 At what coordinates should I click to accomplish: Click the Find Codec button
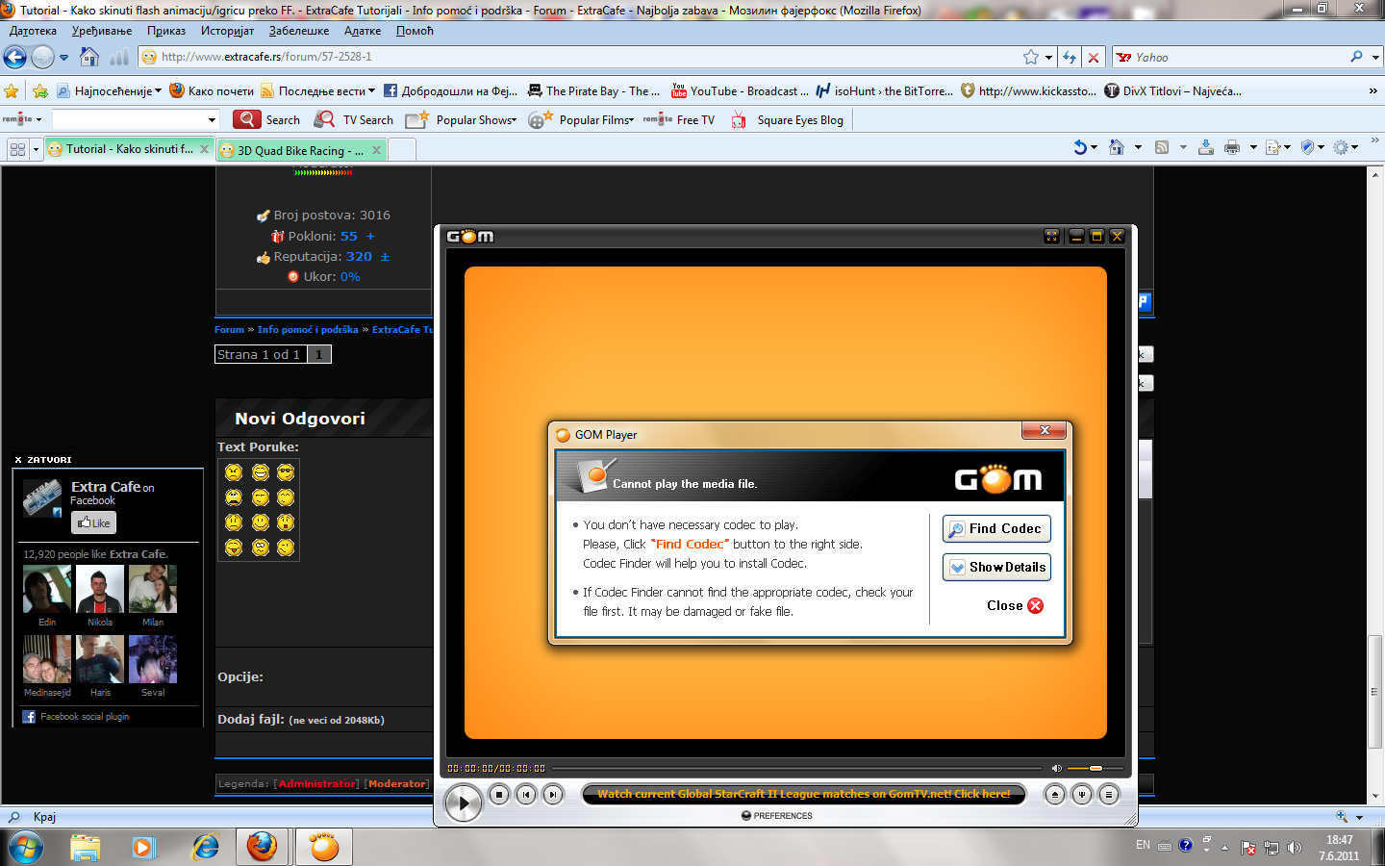pyautogui.click(x=996, y=529)
